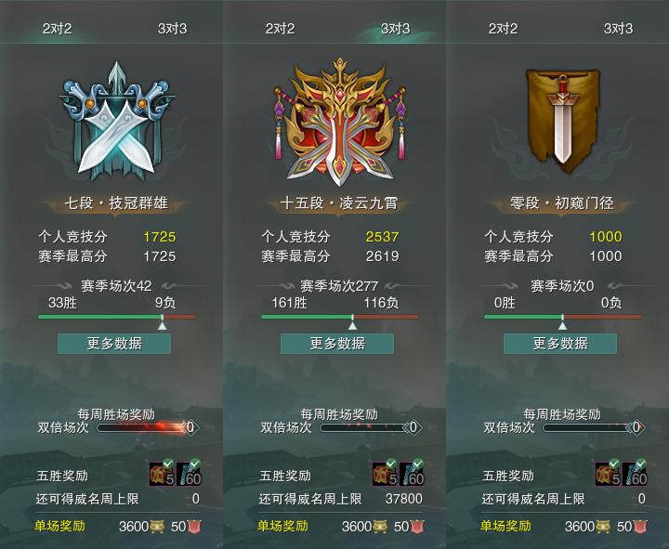Click the sword banner 零段 rank emblem
Image resolution: width=669 pixels, height=549 pixels.
click(562, 122)
